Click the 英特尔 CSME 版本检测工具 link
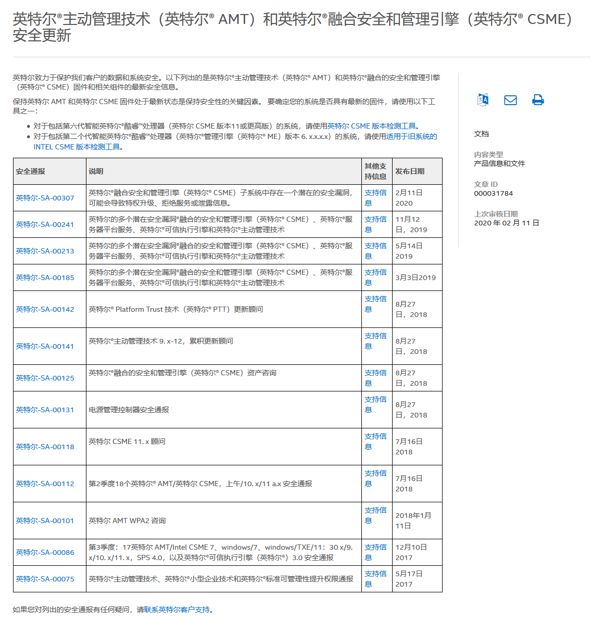604x621 pixels. [x=372, y=126]
